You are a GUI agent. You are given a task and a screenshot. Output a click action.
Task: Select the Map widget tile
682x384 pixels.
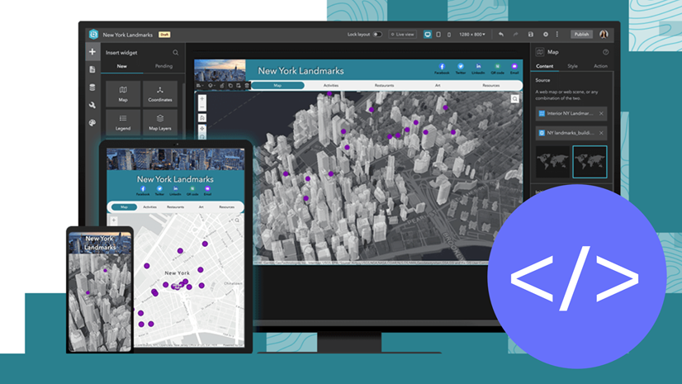tap(123, 93)
